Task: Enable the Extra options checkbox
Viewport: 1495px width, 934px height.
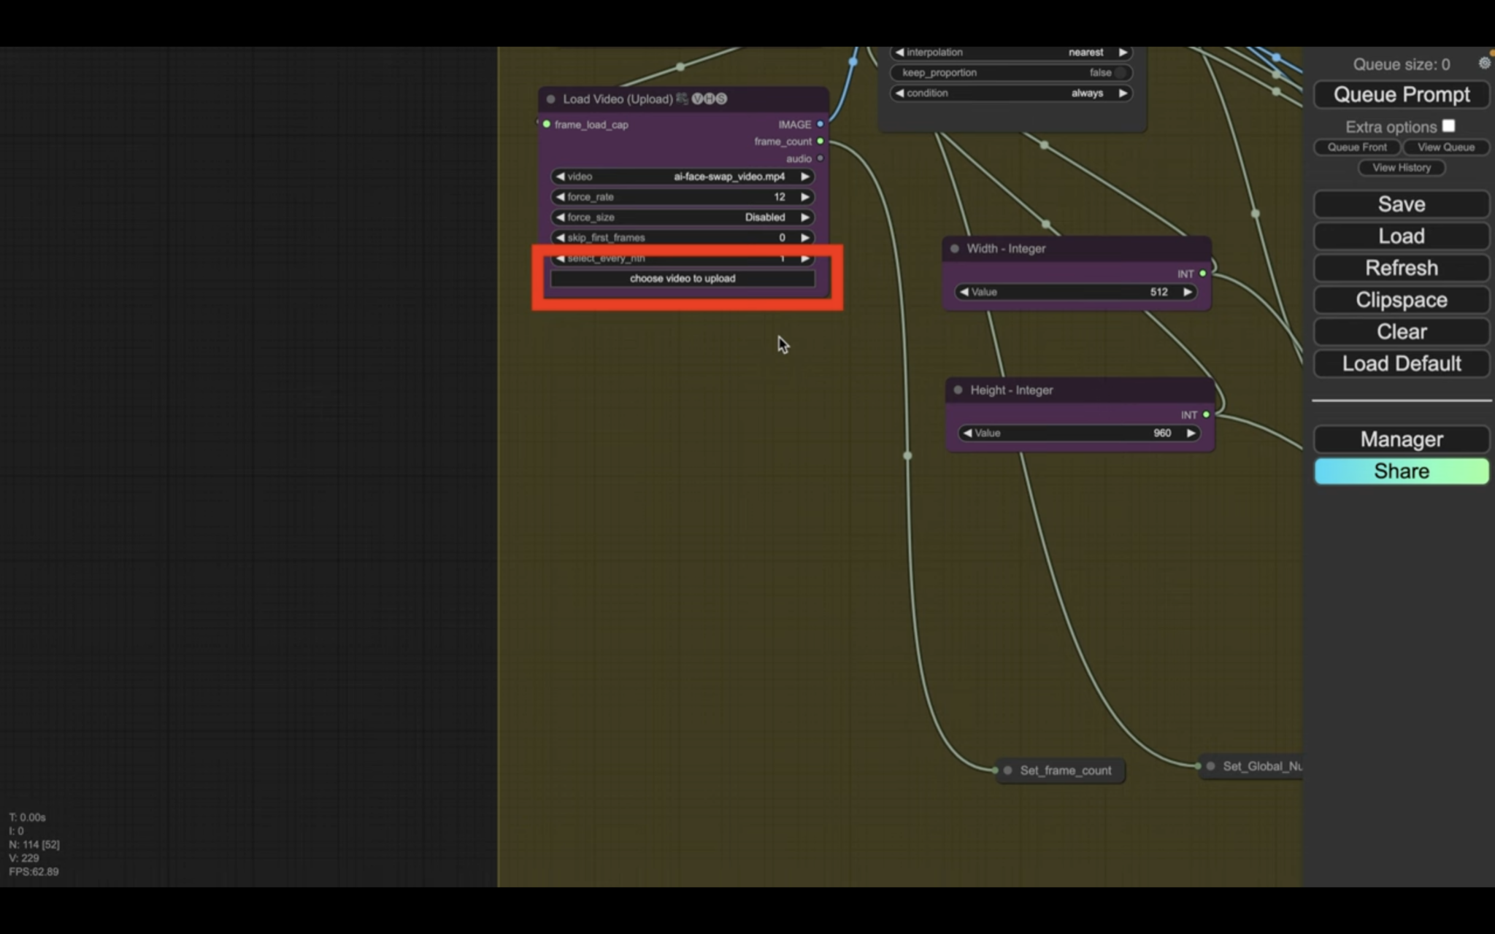Action: click(x=1449, y=126)
